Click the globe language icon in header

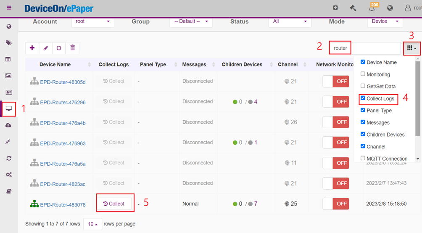pyautogui.click(x=390, y=8)
